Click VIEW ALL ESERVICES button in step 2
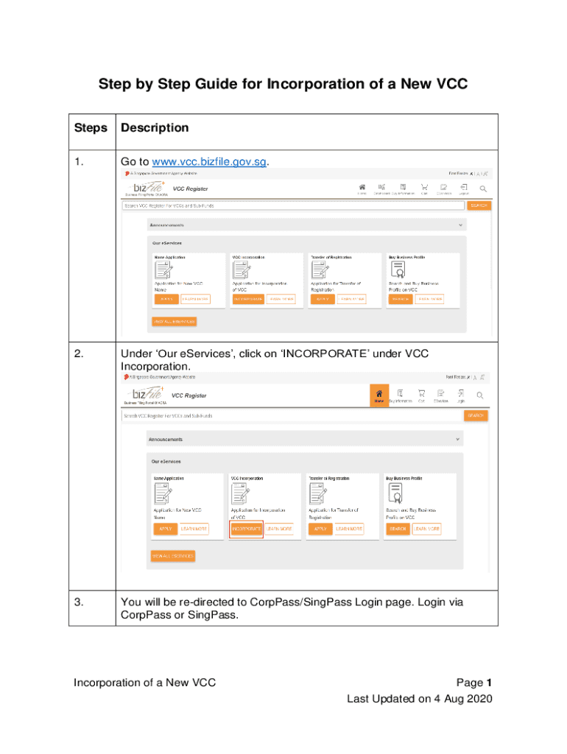This screenshot has height=754, width=567. (173, 556)
